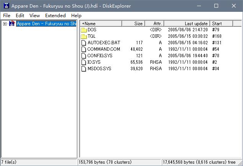Click the DOS folder icon

84,30
